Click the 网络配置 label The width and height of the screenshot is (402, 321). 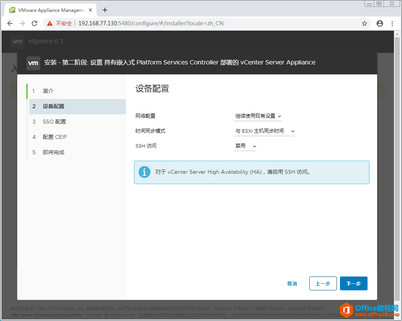click(x=145, y=116)
